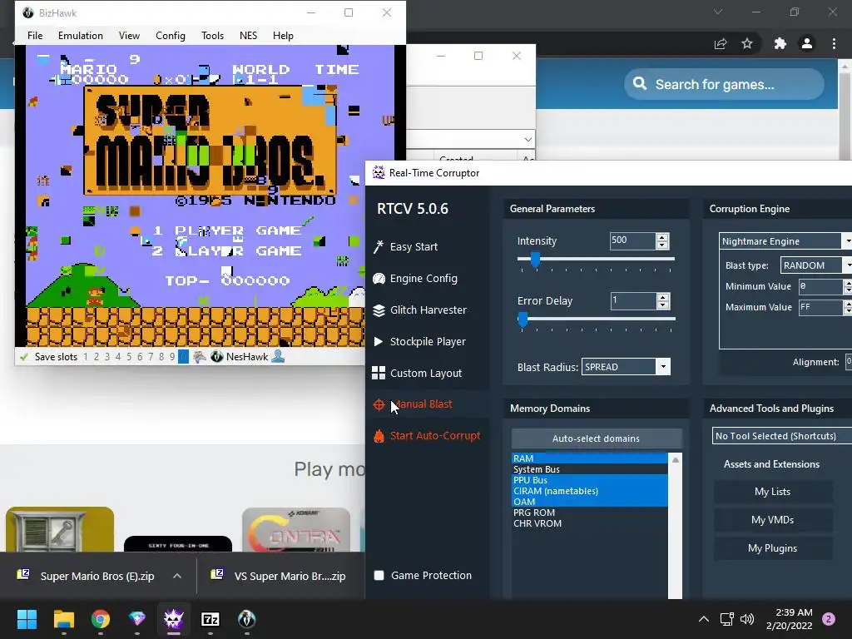The width and height of the screenshot is (852, 639).
Task: Switch to Chrome in the taskbar
Action: (101, 619)
